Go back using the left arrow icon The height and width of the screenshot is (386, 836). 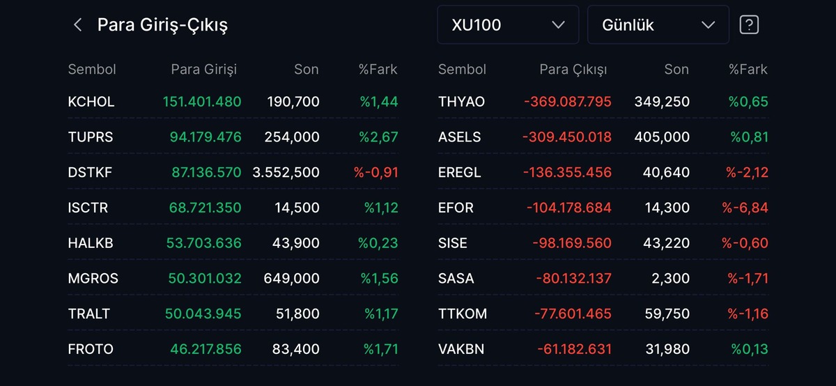point(77,25)
